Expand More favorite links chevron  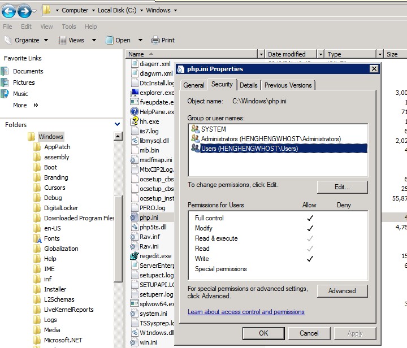point(36,105)
